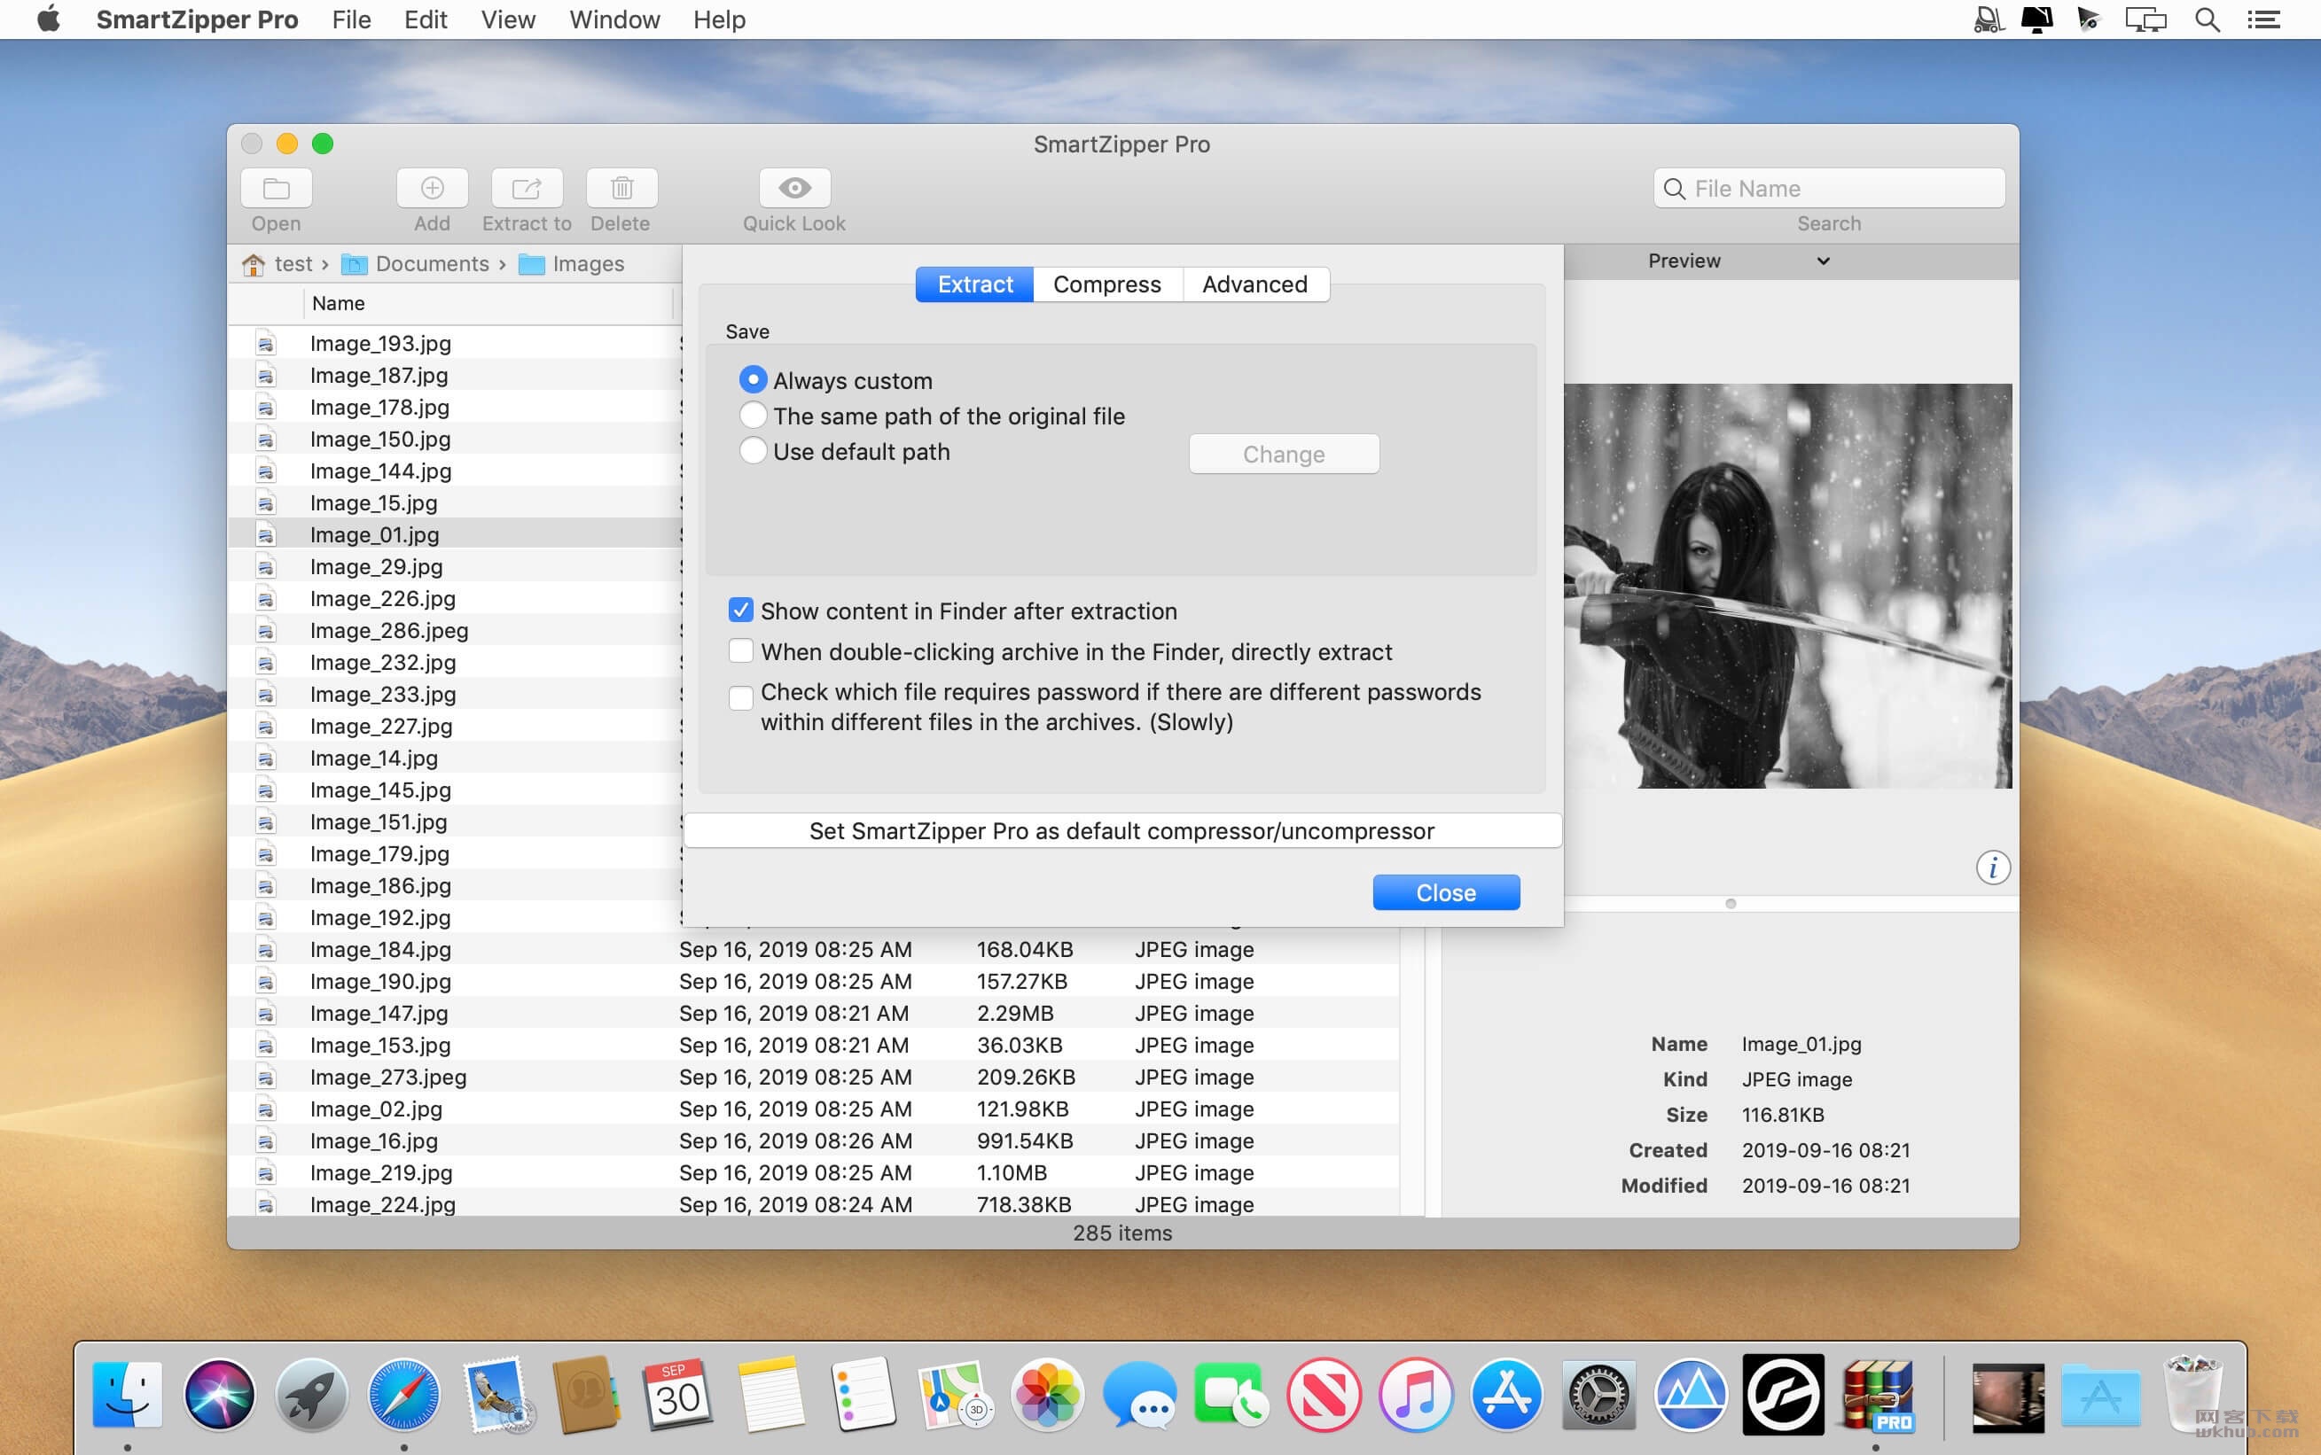The height and width of the screenshot is (1455, 2321).
Task: Click the File Name search field
Action: click(x=1829, y=188)
